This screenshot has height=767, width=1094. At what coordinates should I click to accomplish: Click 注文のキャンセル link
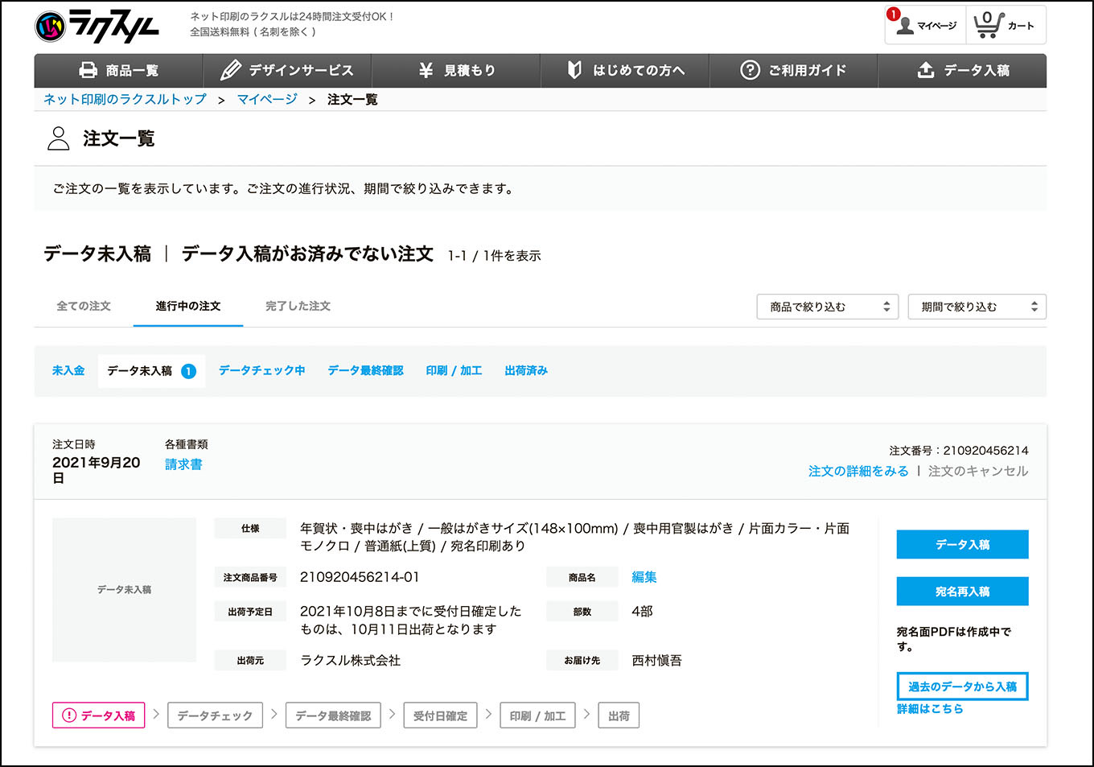click(x=978, y=471)
